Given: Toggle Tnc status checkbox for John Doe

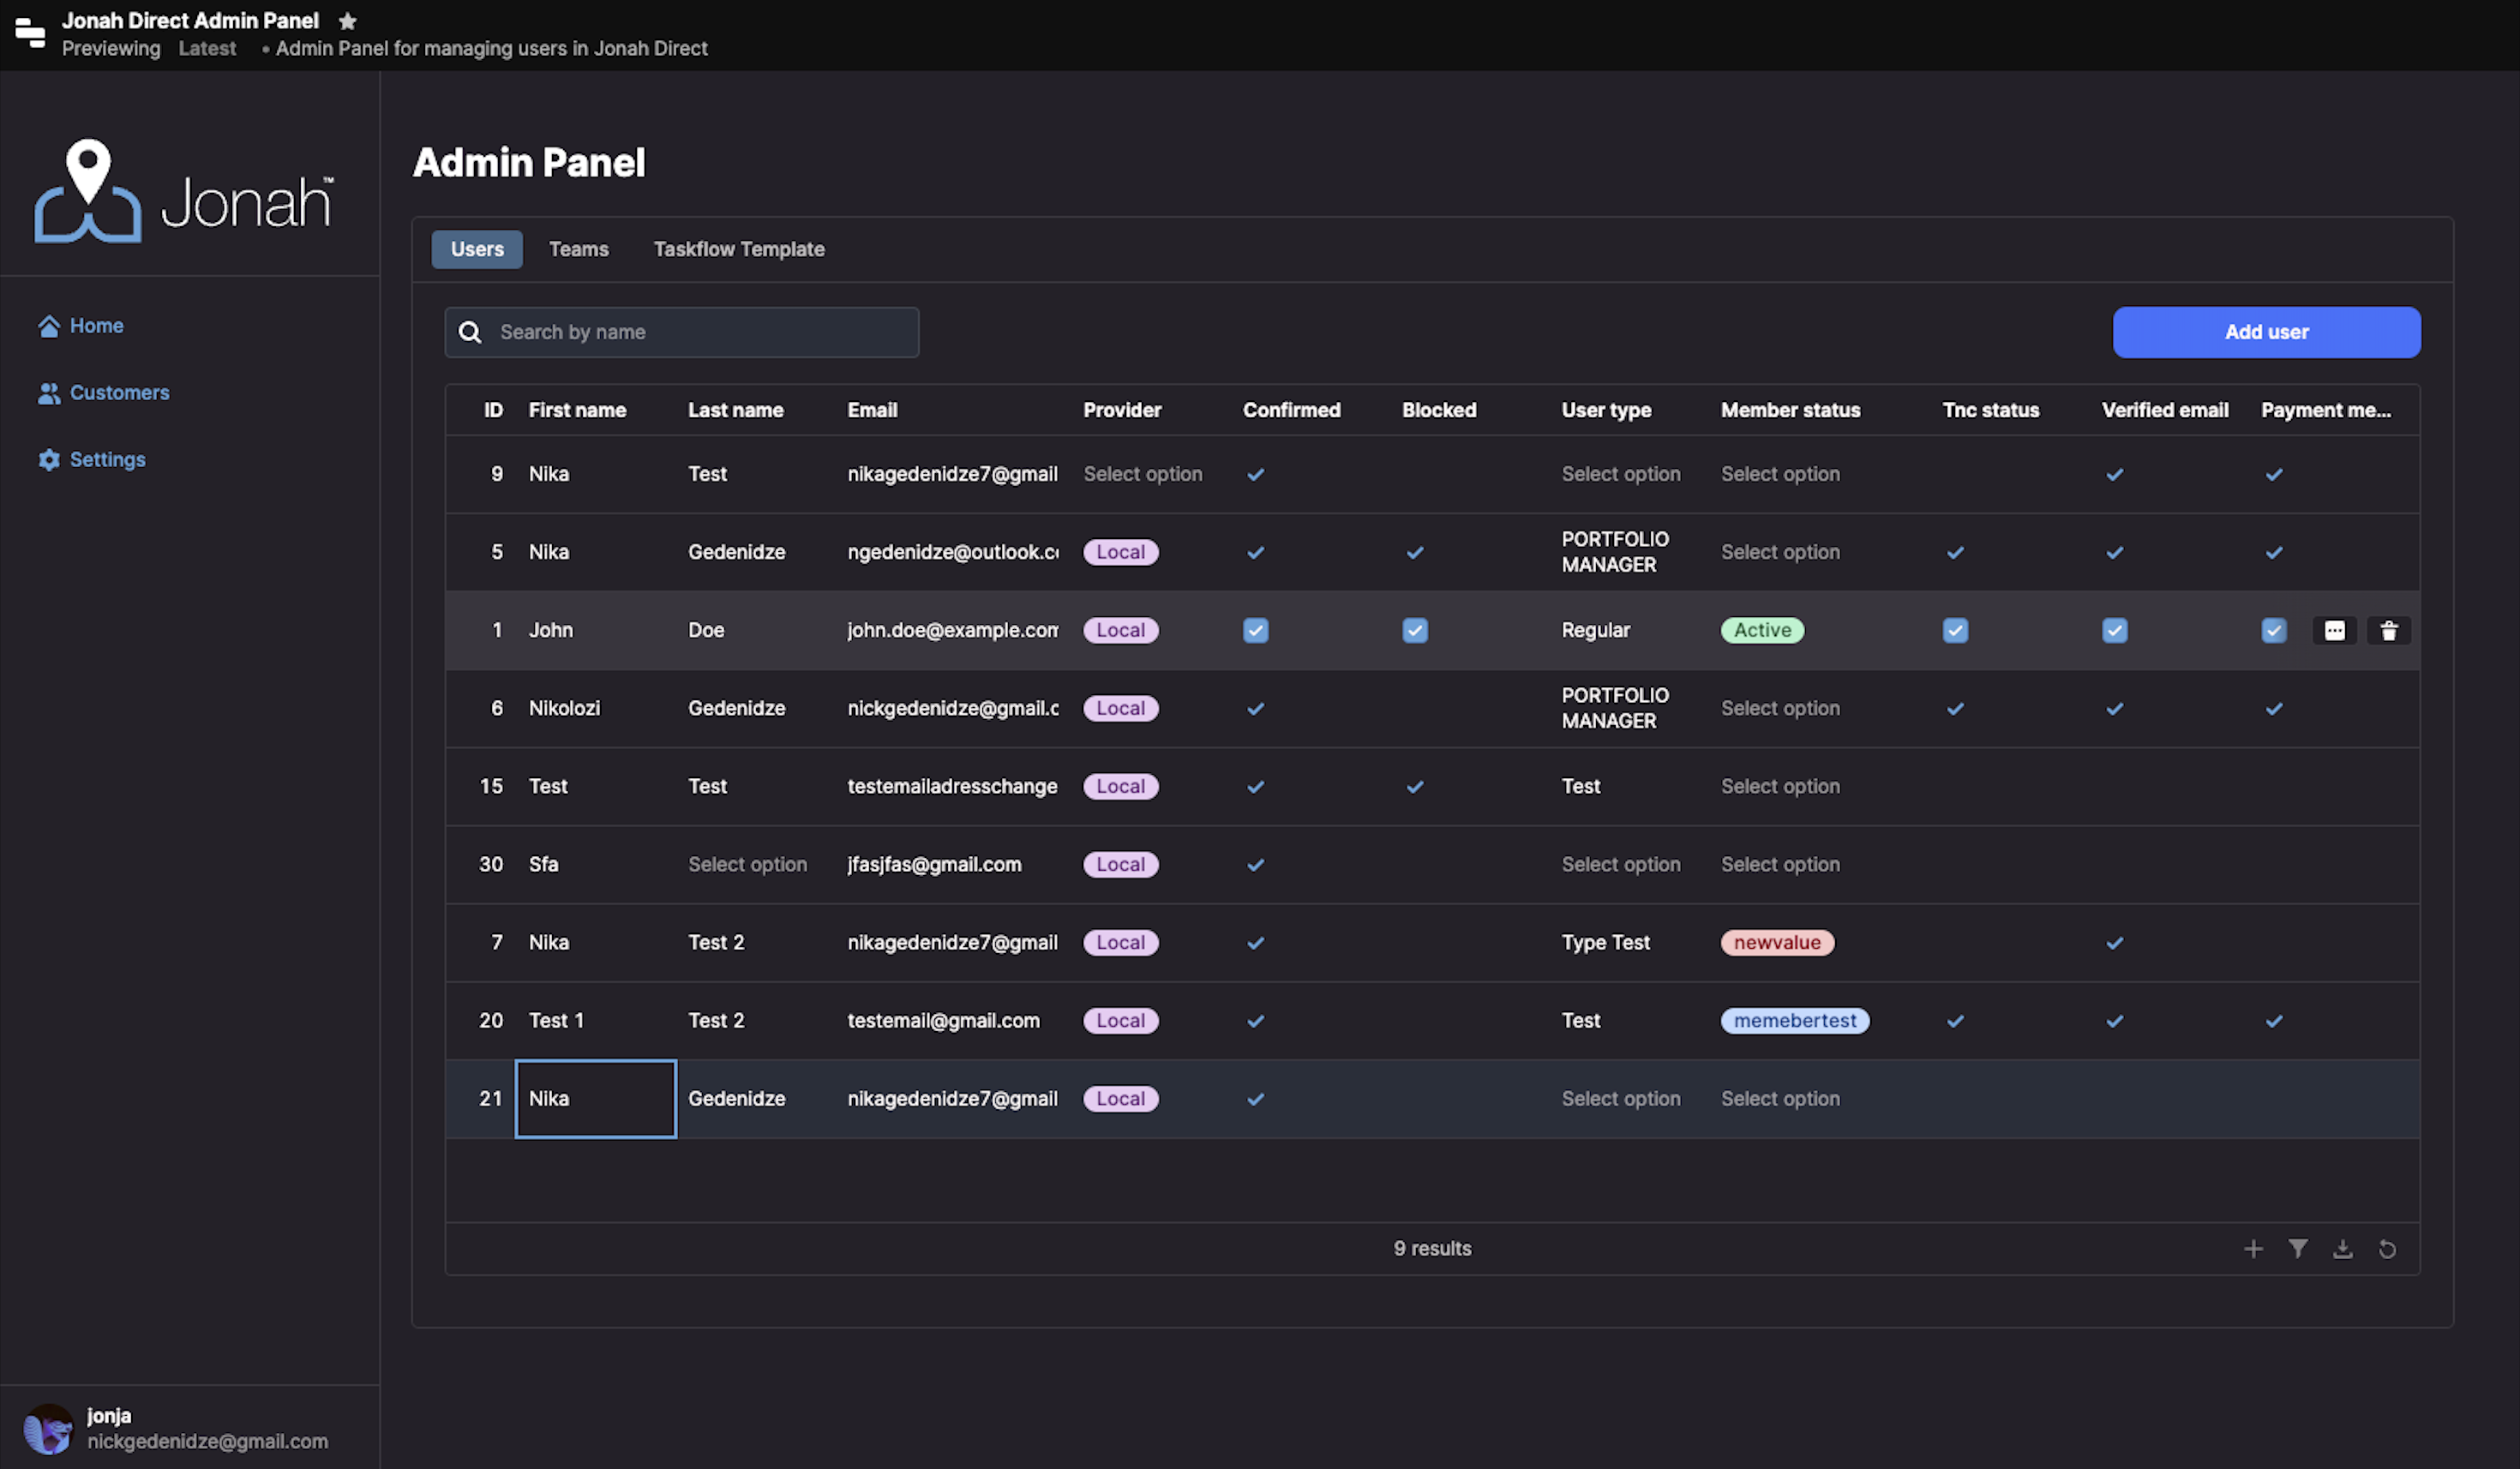Looking at the screenshot, I should click(1954, 630).
